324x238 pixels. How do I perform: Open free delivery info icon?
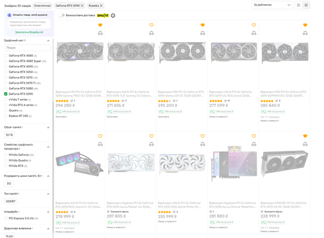113,16
